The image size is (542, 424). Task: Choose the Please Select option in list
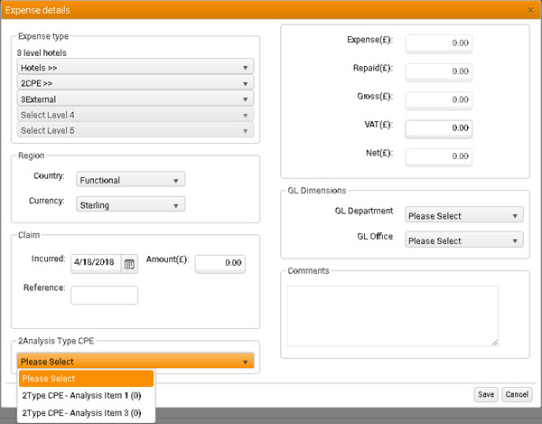pos(87,379)
